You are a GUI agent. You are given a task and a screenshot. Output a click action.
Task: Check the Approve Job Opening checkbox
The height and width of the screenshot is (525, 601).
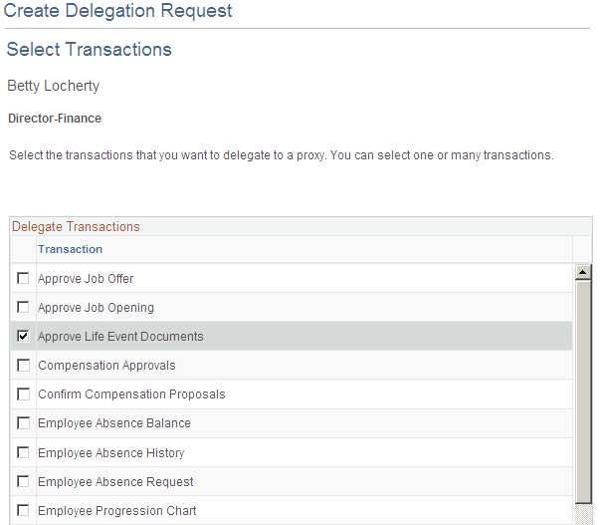click(23, 307)
